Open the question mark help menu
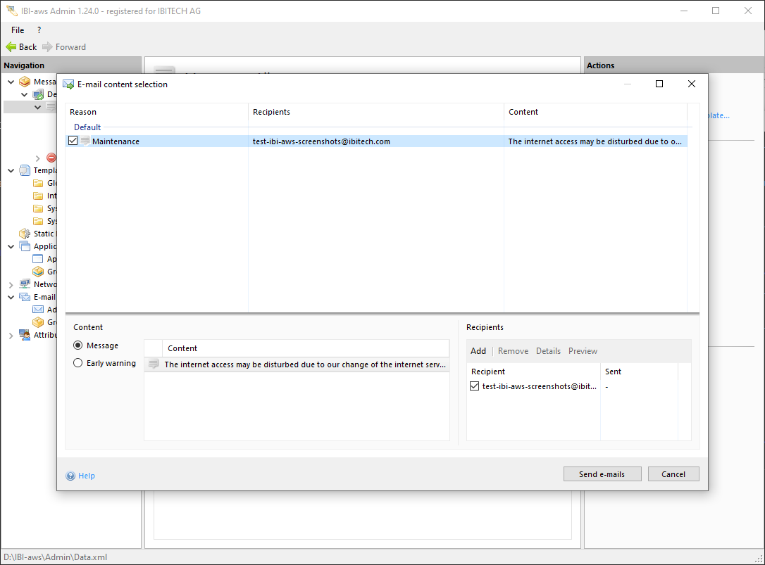The height and width of the screenshot is (565, 765). point(39,30)
